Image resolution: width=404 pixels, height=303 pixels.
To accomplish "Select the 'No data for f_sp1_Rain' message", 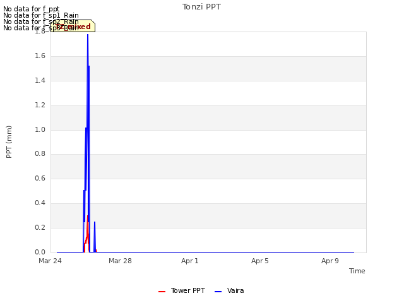I will [41, 15].
